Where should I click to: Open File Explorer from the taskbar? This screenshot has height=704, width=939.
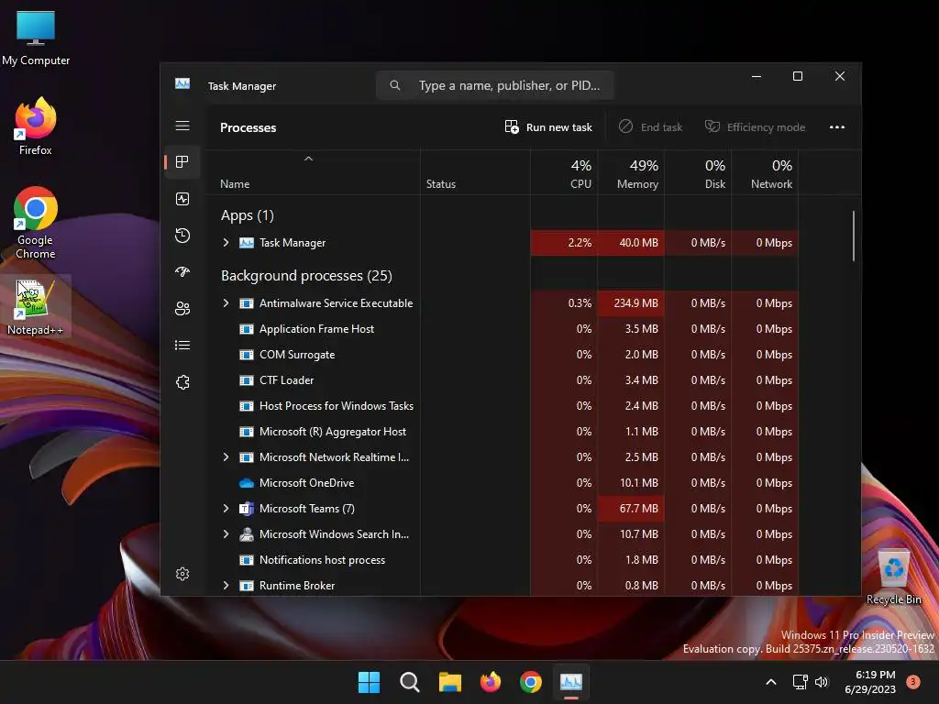click(x=449, y=682)
